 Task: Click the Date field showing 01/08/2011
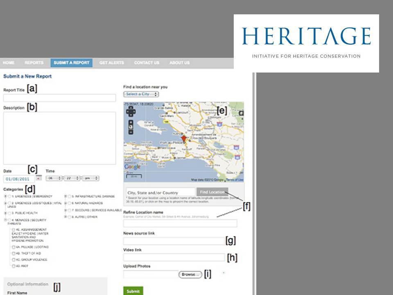tap(19, 179)
